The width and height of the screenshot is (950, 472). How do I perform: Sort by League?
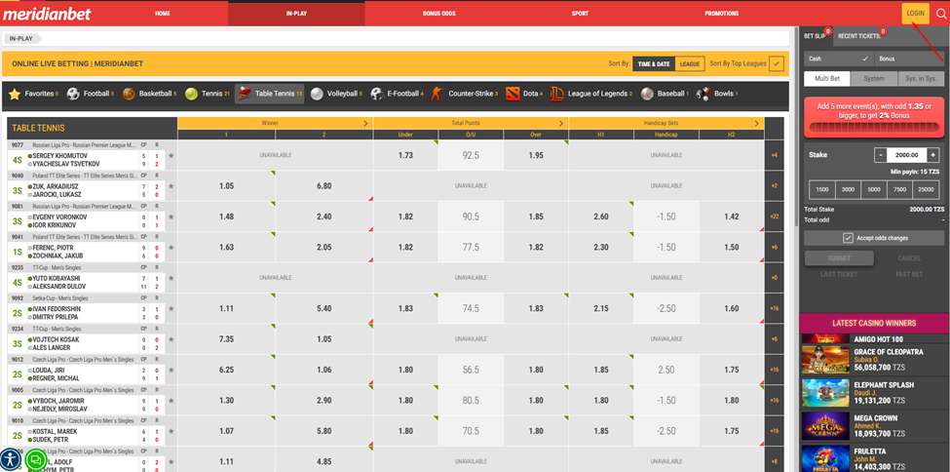(690, 63)
